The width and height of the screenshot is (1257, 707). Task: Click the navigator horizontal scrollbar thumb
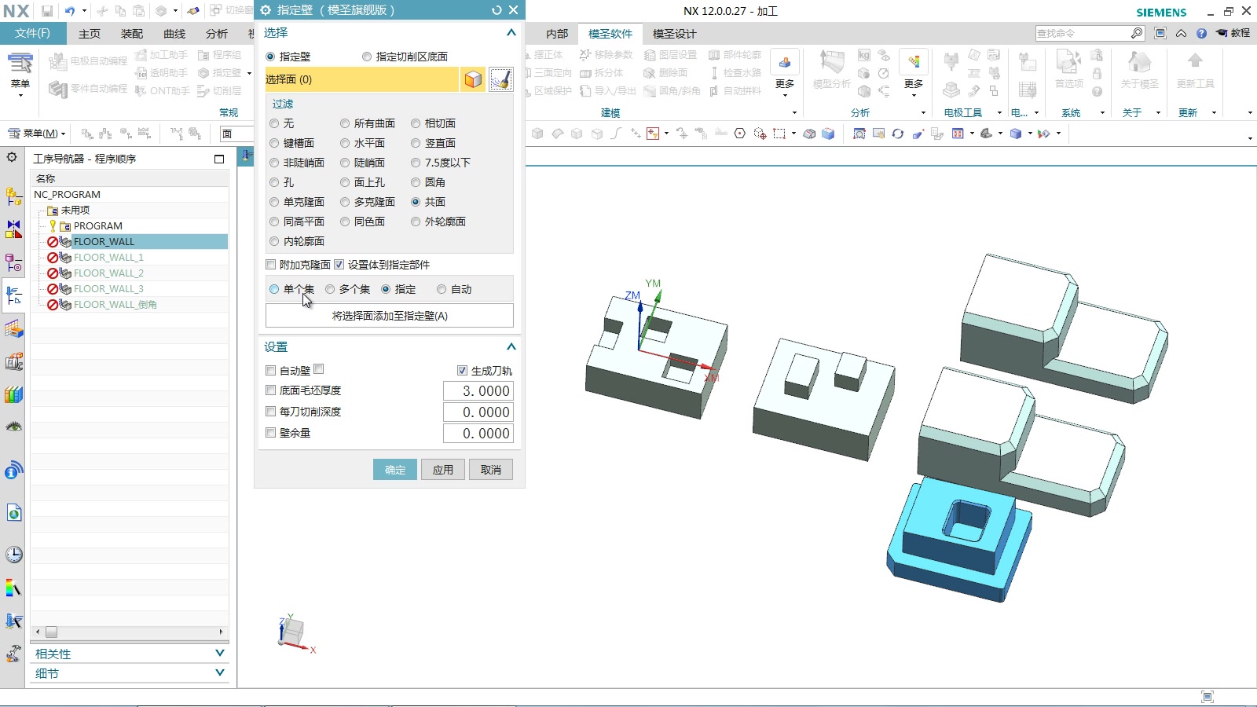51,632
